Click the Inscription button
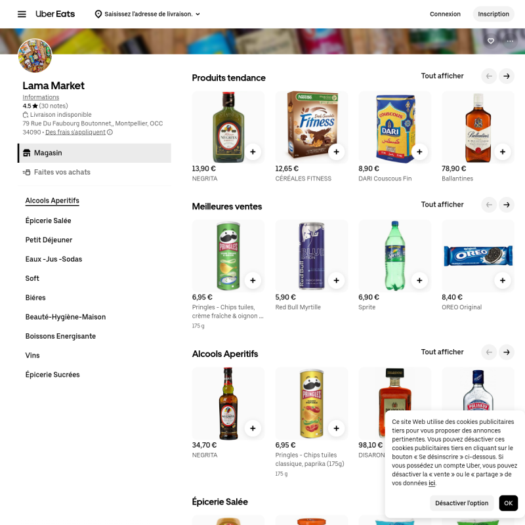 [x=493, y=14]
